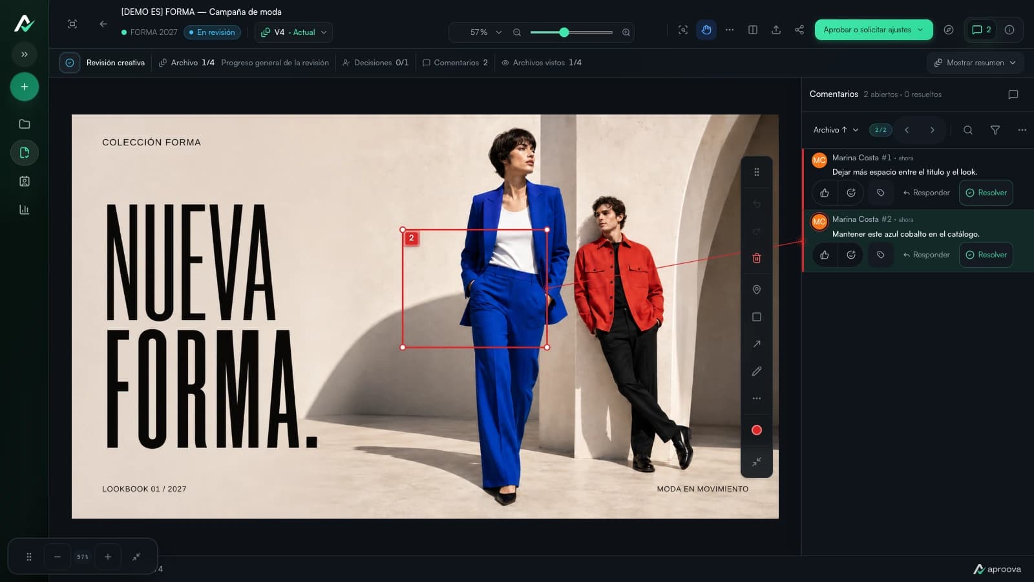This screenshot has width=1034, height=582.
Task: Click the compass icon in the header
Action: click(x=949, y=30)
